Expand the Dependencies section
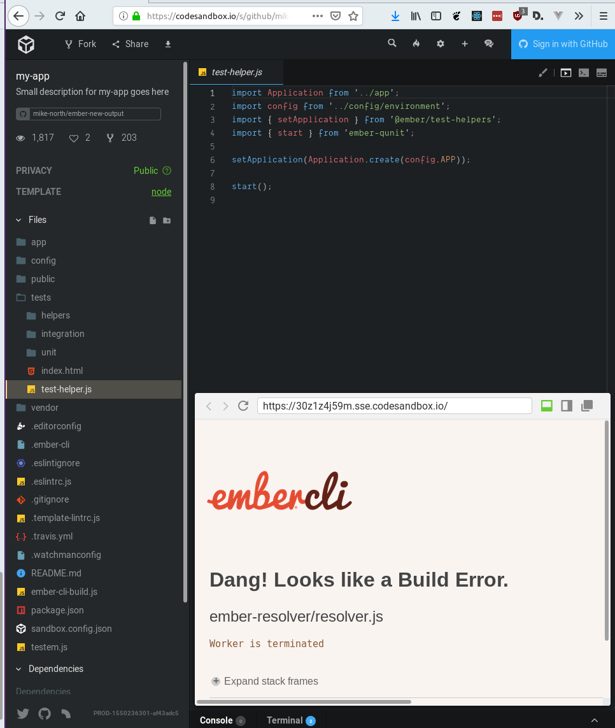615x728 pixels. coord(18,669)
